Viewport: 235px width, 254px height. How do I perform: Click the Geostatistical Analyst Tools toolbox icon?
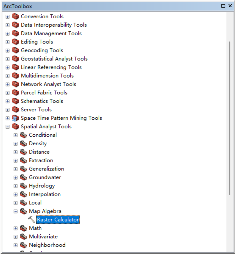pyautogui.click(x=15, y=59)
